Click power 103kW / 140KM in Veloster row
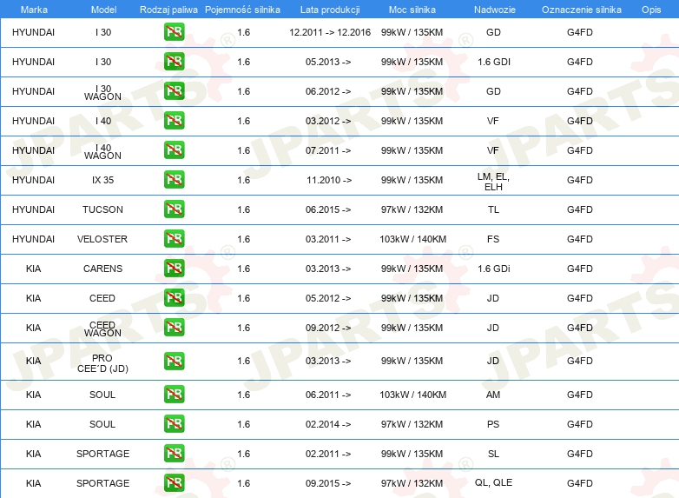This screenshot has width=679, height=498. (x=412, y=239)
